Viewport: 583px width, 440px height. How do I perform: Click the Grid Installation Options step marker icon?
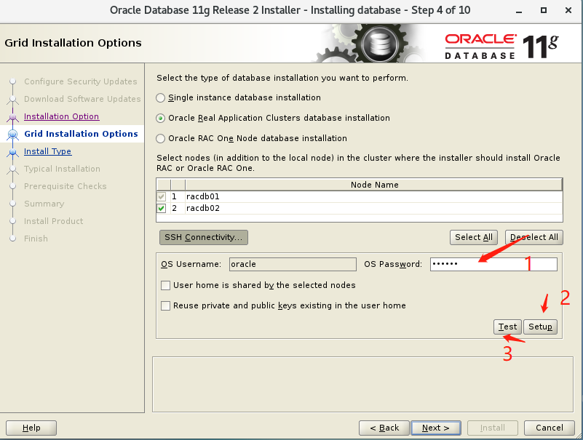(12, 134)
